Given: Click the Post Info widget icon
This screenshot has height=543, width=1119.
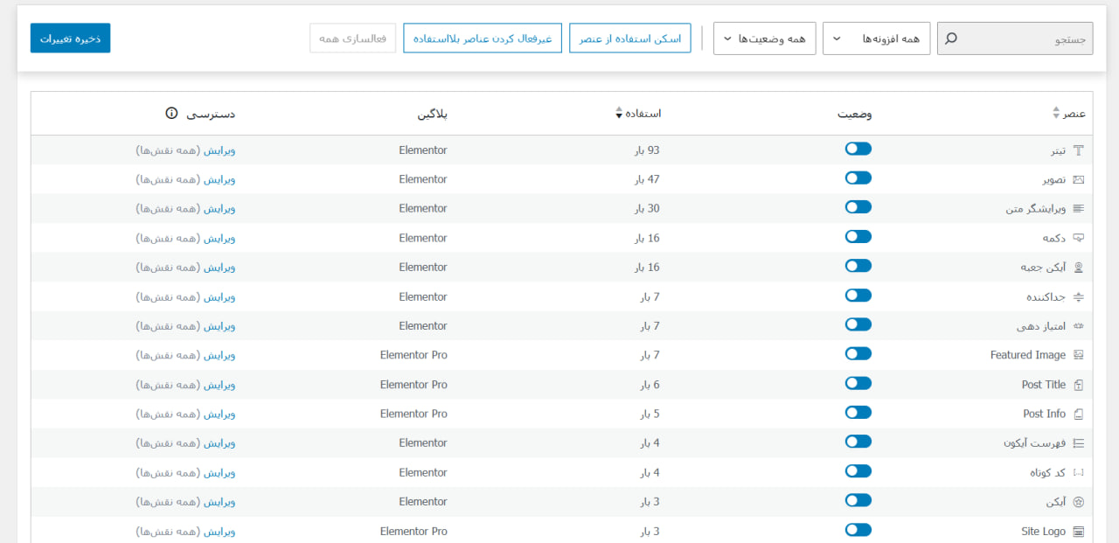Looking at the screenshot, I should click(1079, 414).
